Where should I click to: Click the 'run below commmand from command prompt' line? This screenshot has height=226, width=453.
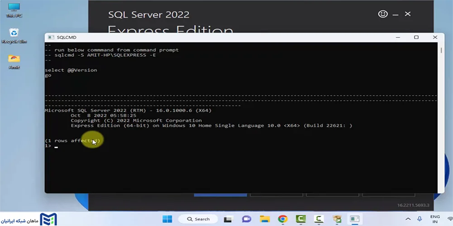112,50
